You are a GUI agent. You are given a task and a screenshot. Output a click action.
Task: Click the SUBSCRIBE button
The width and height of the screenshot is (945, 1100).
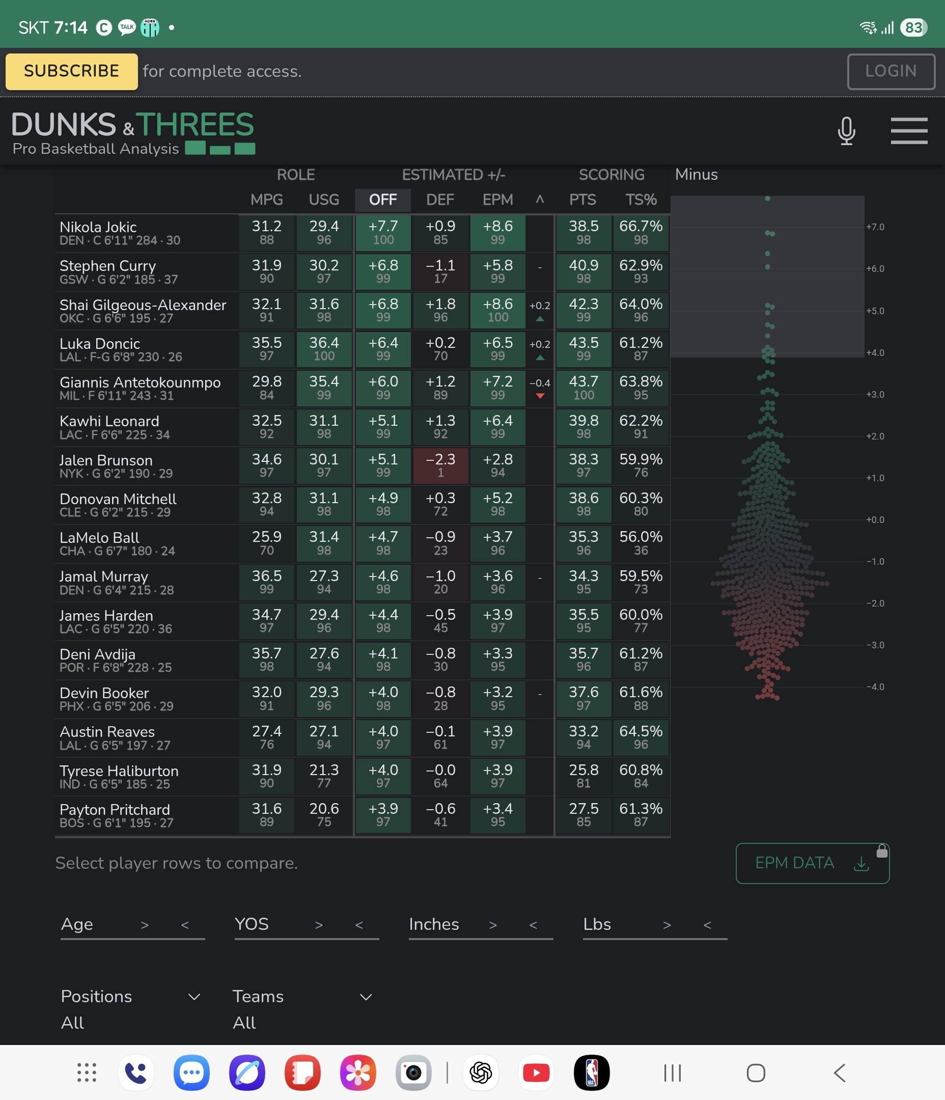click(72, 71)
